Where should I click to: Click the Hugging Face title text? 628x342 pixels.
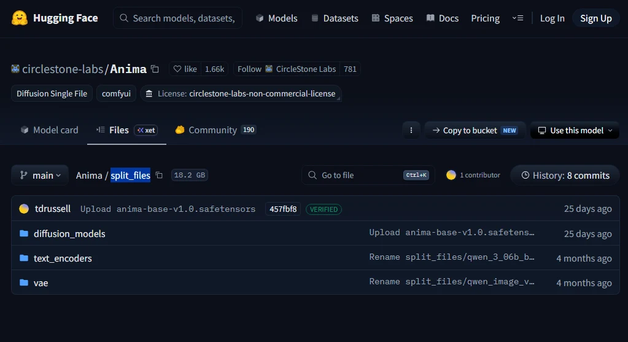pos(65,18)
